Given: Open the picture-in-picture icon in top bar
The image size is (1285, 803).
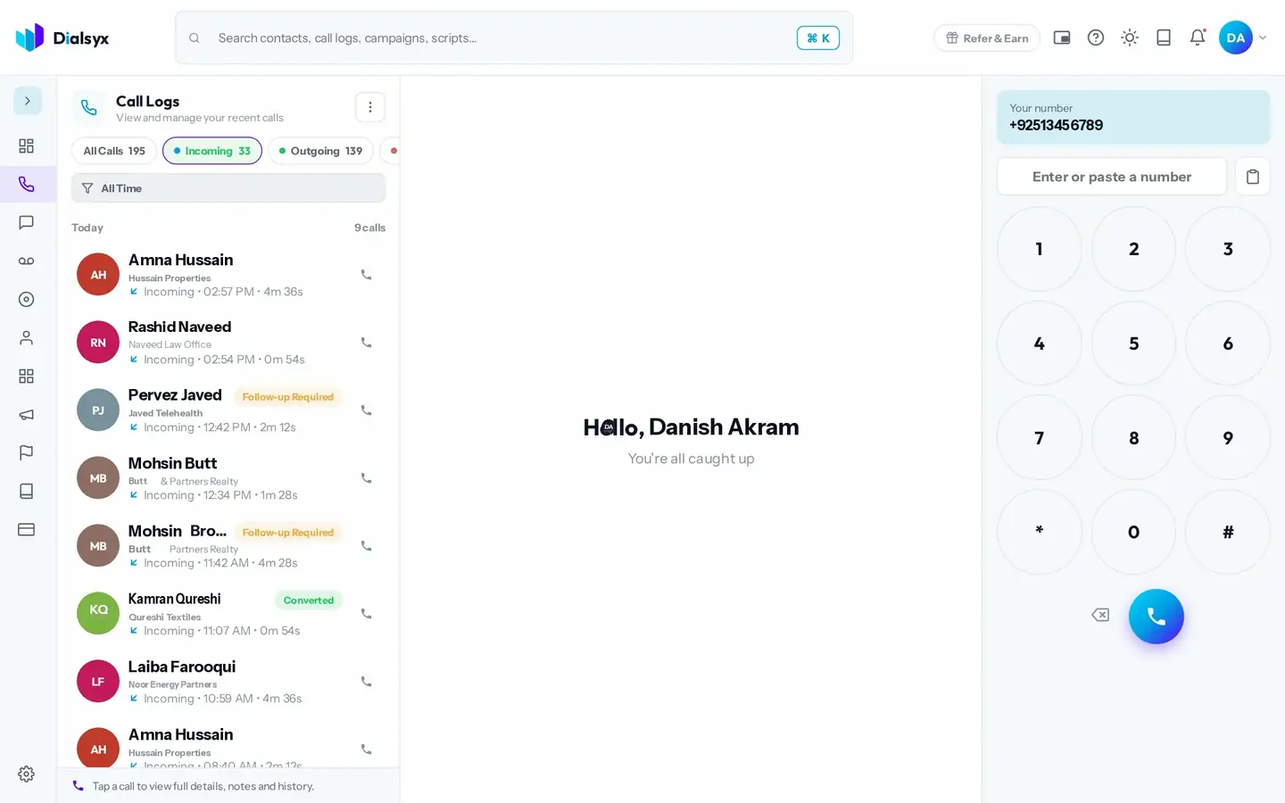Looking at the screenshot, I should coord(1062,37).
